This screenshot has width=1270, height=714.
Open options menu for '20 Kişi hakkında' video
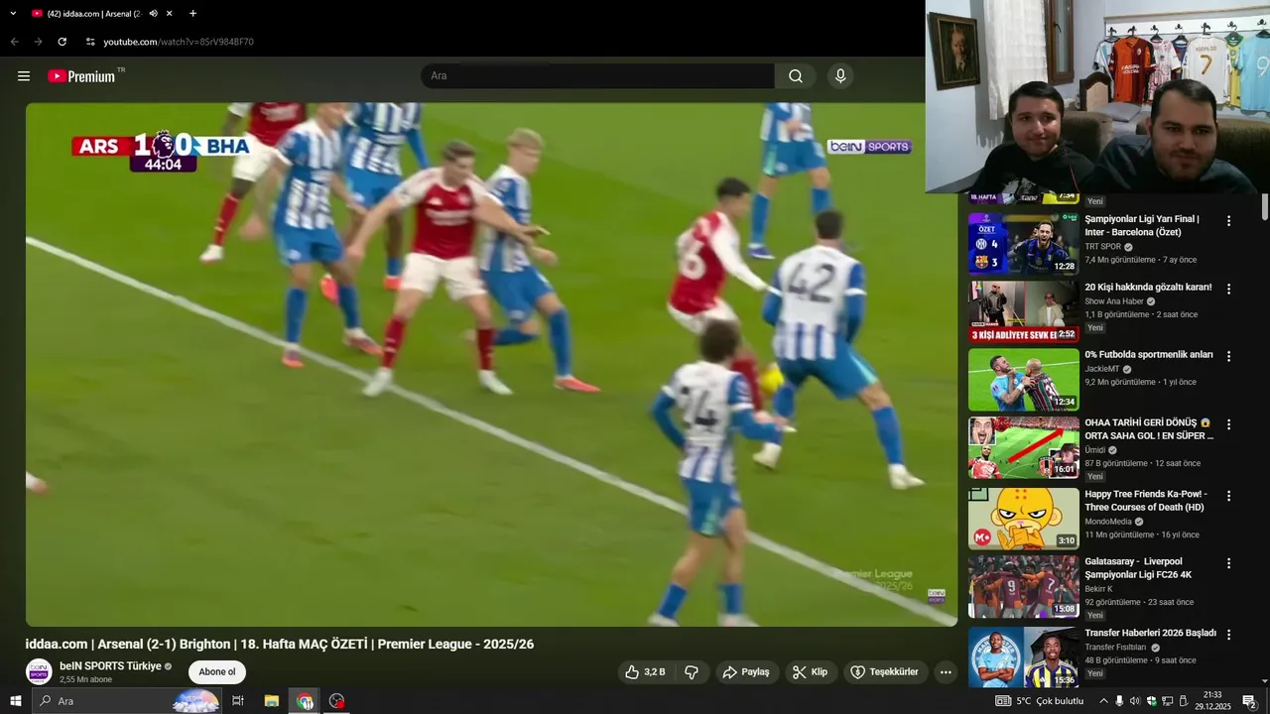click(1228, 289)
